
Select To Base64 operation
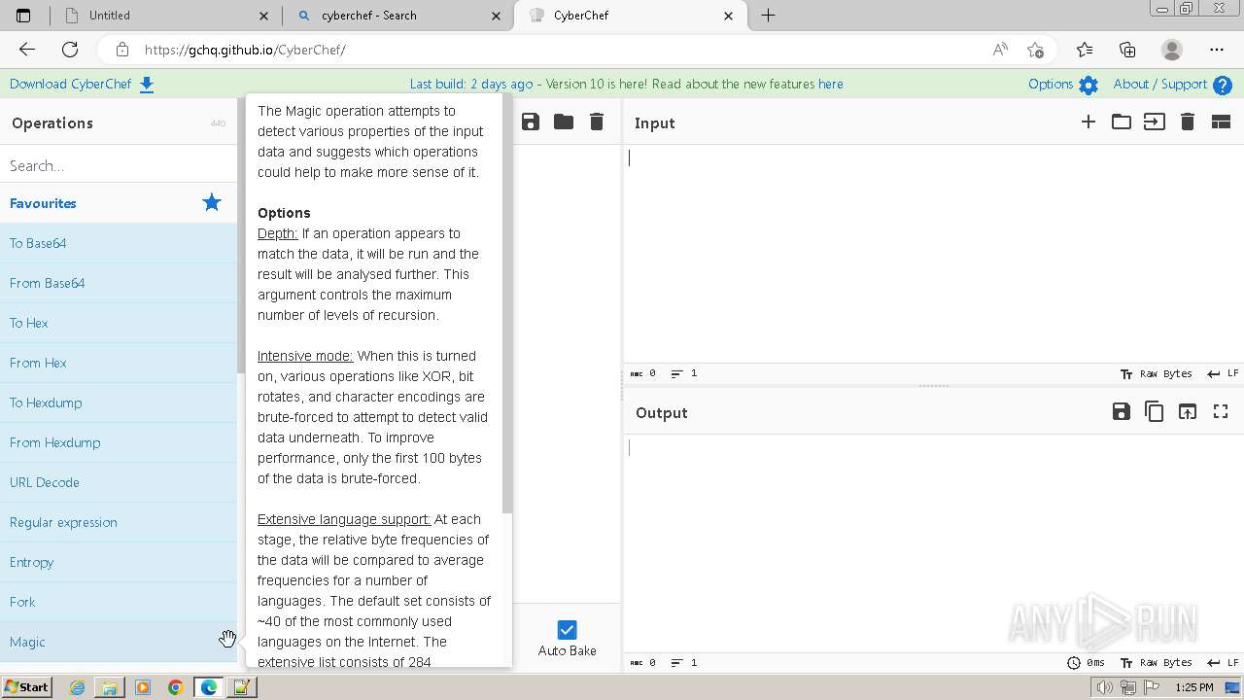119,243
